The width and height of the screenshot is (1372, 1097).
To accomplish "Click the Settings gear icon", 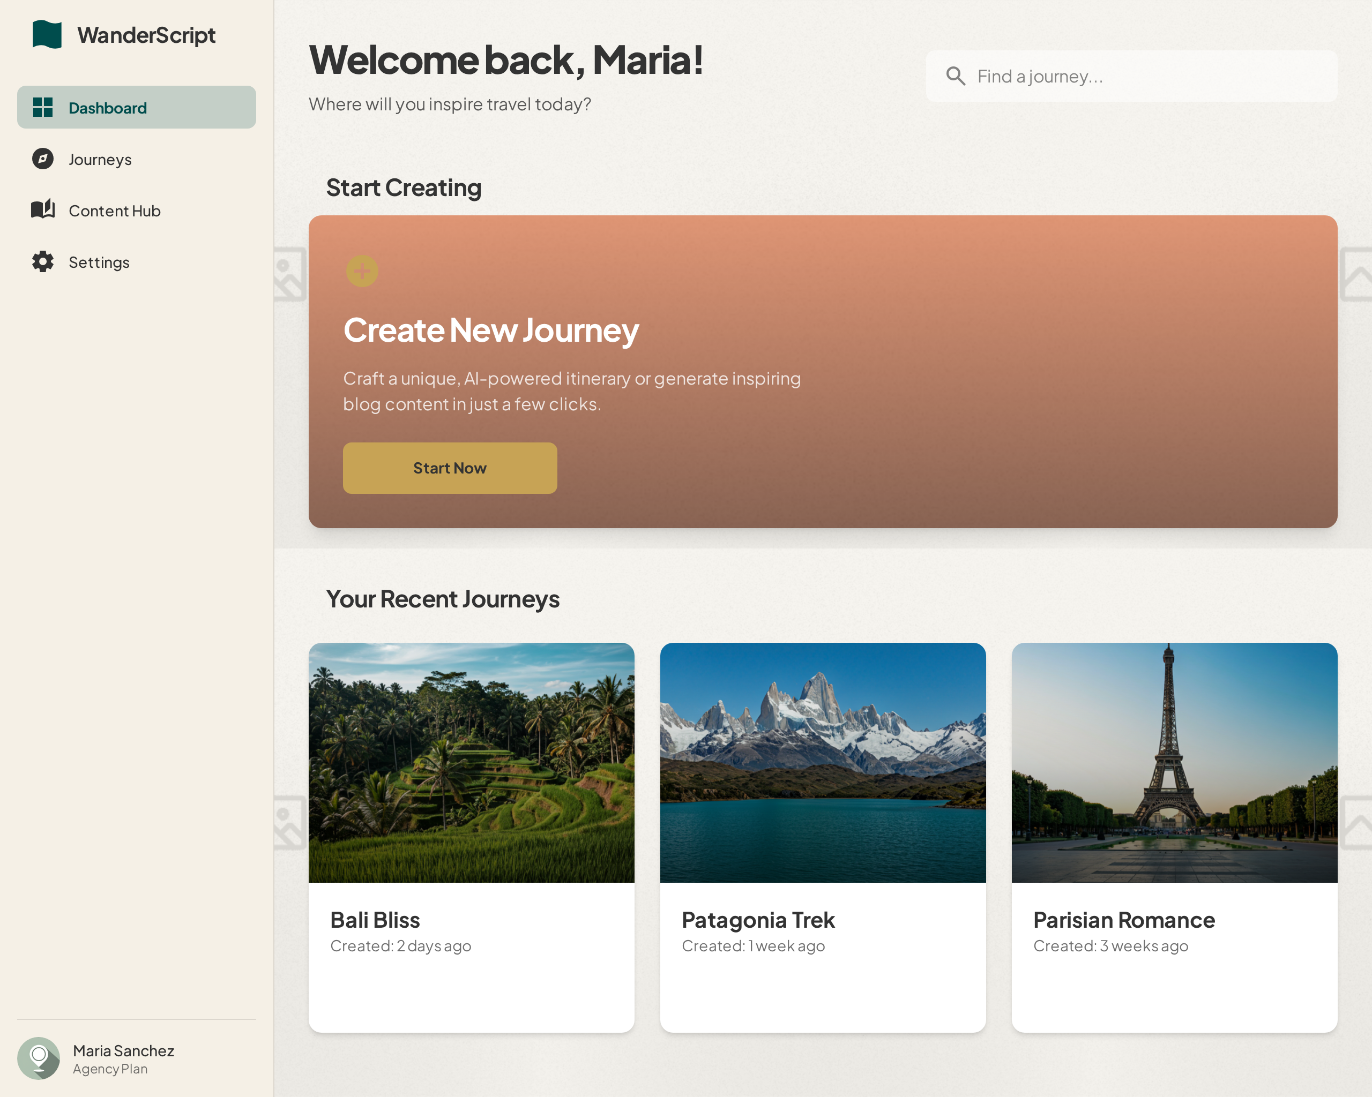I will [x=43, y=261].
